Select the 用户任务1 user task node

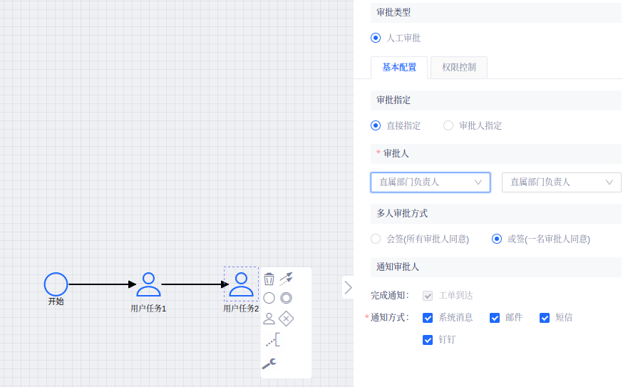pos(148,284)
